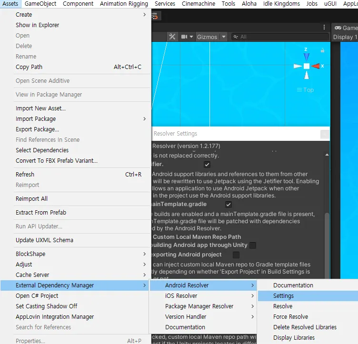
Task: Open the Aloha menu
Action: [249, 4]
